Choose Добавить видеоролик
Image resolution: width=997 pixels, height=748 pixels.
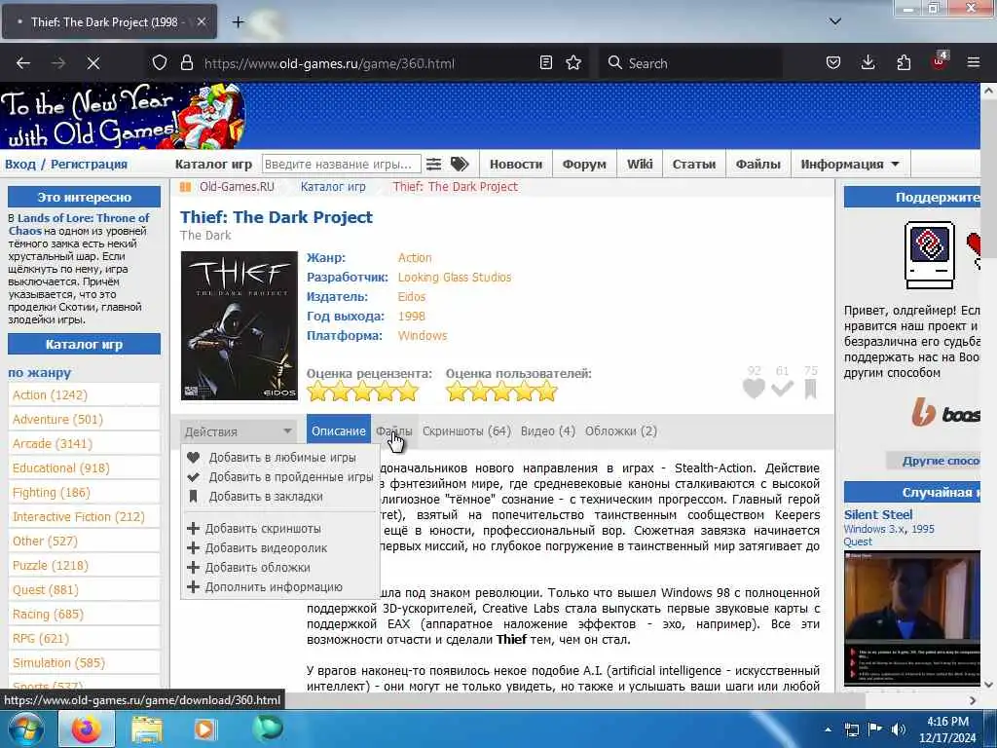click(266, 547)
